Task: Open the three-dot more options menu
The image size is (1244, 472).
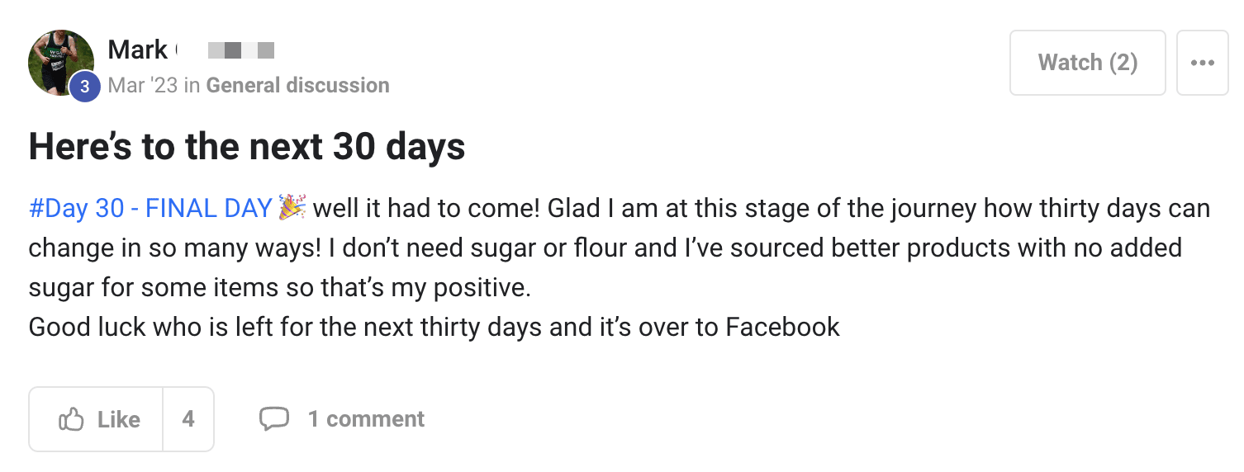Action: pyautogui.click(x=1202, y=63)
